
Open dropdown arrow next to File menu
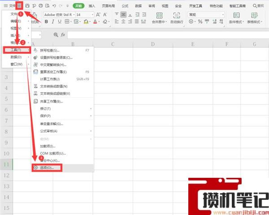19,6
